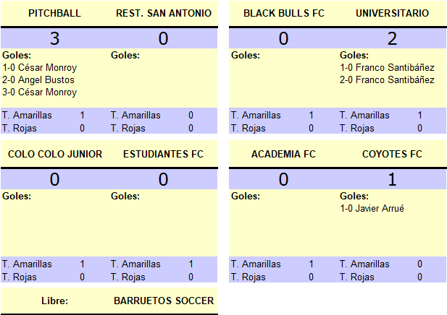Select the REST. SAN ANTONIO team name
The image size is (447, 315).
(x=164, y=13)
